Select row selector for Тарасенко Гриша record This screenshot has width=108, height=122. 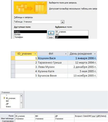tap(13, 62)
